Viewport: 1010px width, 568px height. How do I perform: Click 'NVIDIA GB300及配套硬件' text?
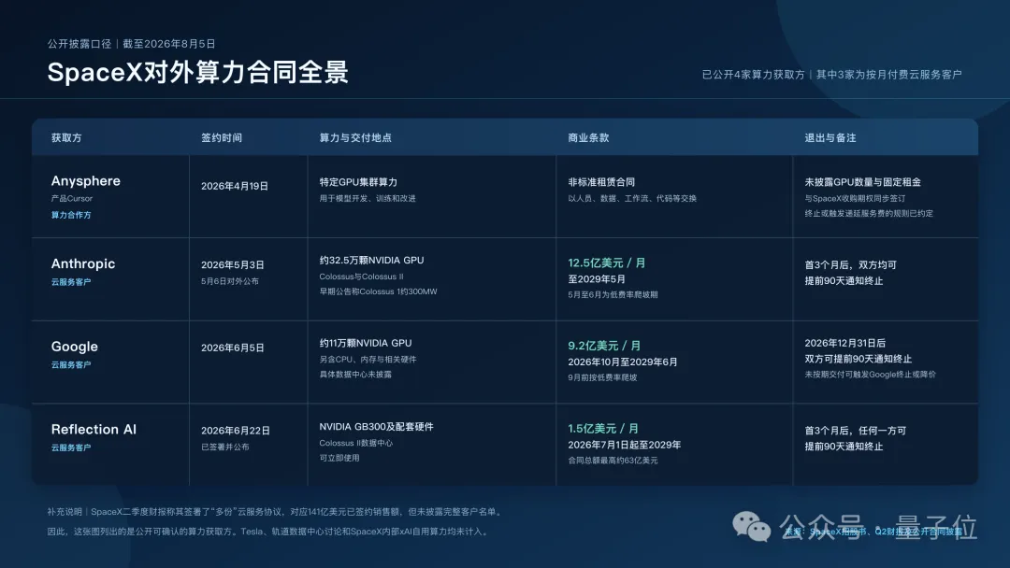pos(376,427)
